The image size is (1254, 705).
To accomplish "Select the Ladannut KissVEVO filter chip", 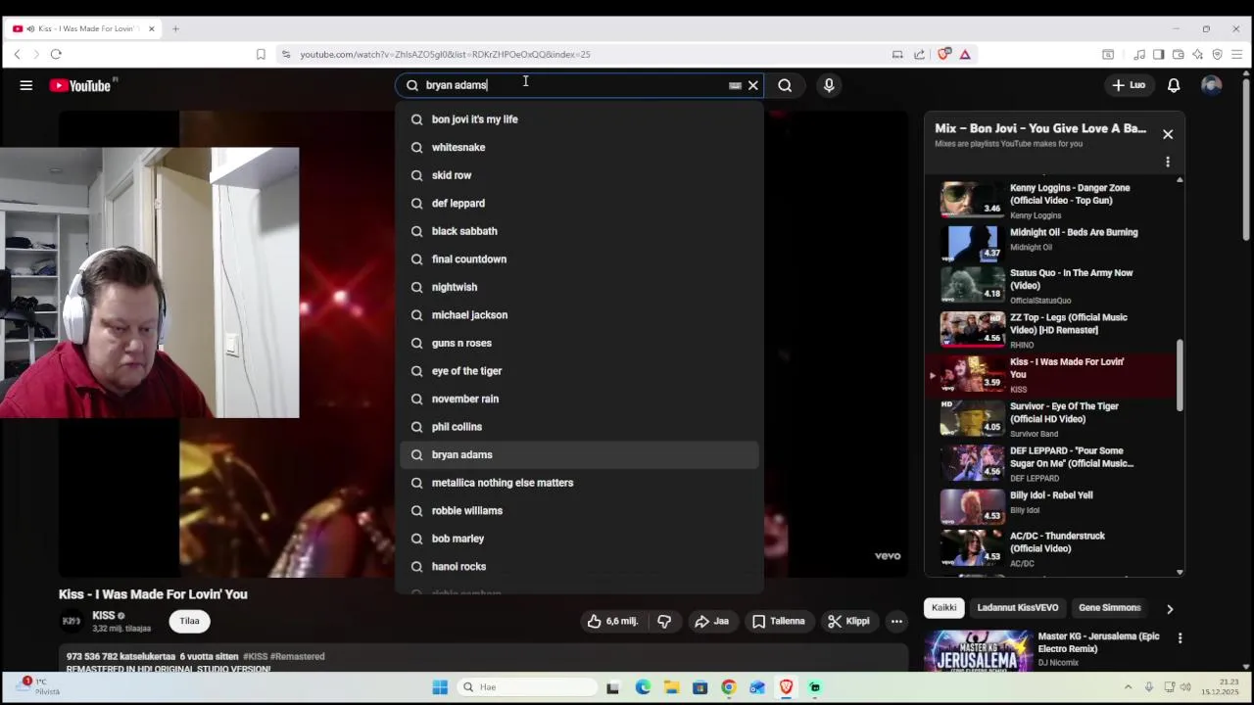I will [1018, 608].
